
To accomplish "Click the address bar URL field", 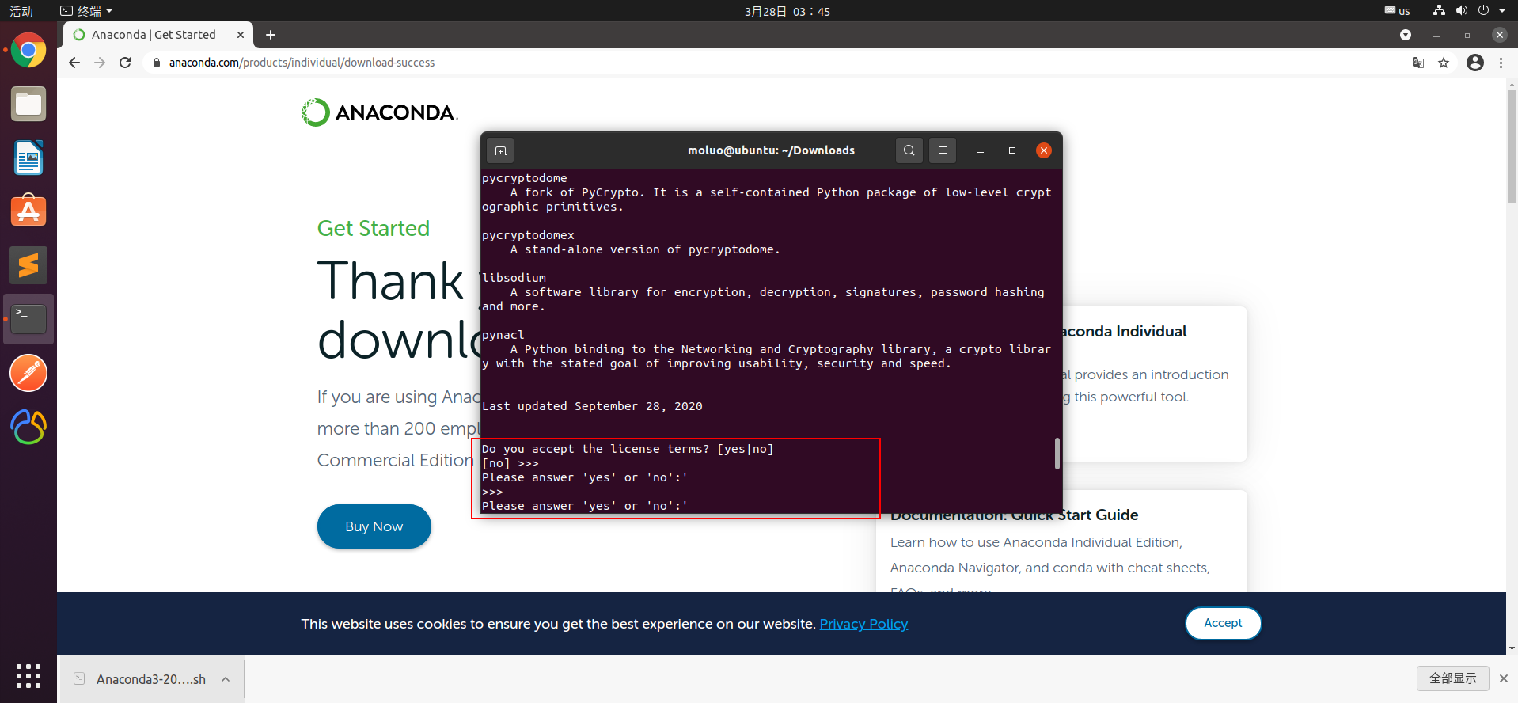I will tap(776, 63).
